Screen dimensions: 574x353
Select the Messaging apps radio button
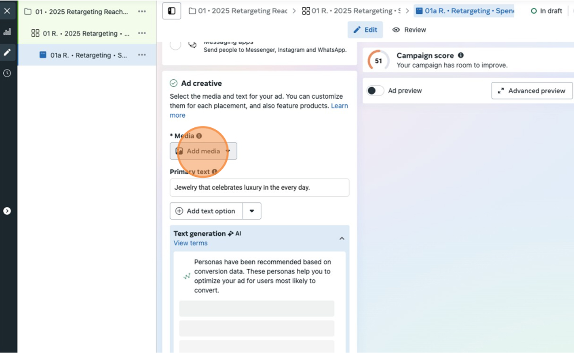[175, 45]
